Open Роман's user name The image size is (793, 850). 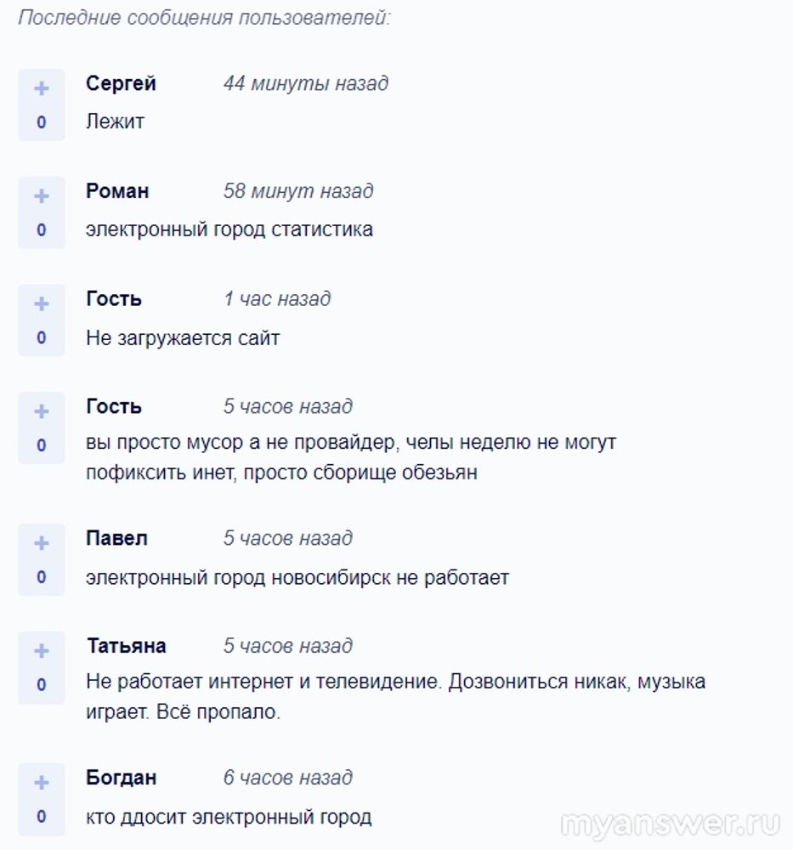(117, 191)
